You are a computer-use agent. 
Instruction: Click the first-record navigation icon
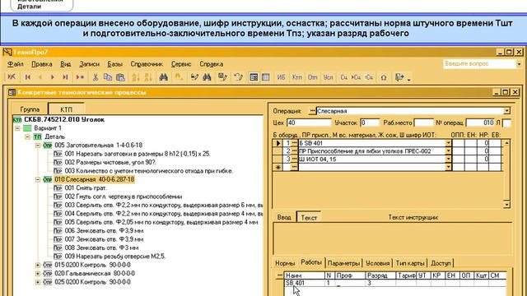coord(28,77)
